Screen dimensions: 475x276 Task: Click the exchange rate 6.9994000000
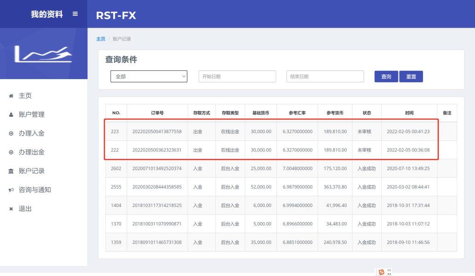297,205
